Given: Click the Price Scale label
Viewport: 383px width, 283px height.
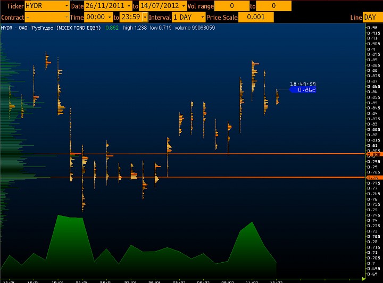Looking at the screenshot, I should [222, 18].
